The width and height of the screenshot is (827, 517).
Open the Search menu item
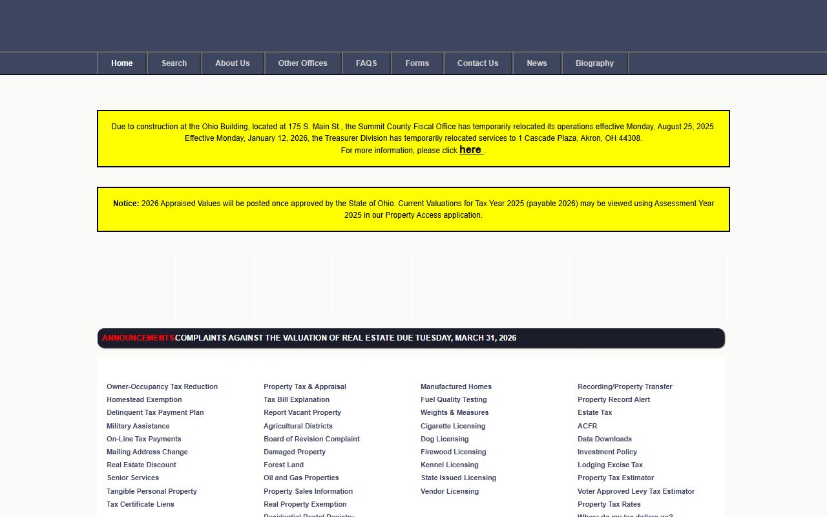click(174, 63)
